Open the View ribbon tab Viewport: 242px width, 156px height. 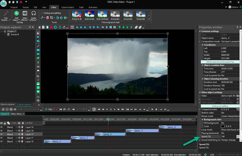pyautogui.click(x=44, y=7)
